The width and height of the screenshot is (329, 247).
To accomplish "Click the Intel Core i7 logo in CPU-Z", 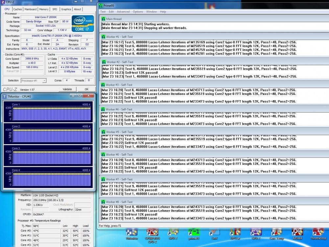I will click(82, 23).
